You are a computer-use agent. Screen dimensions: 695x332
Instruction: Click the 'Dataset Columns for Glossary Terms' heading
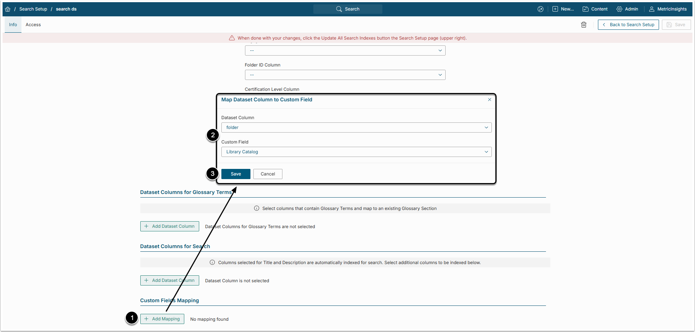coord(186,192)
